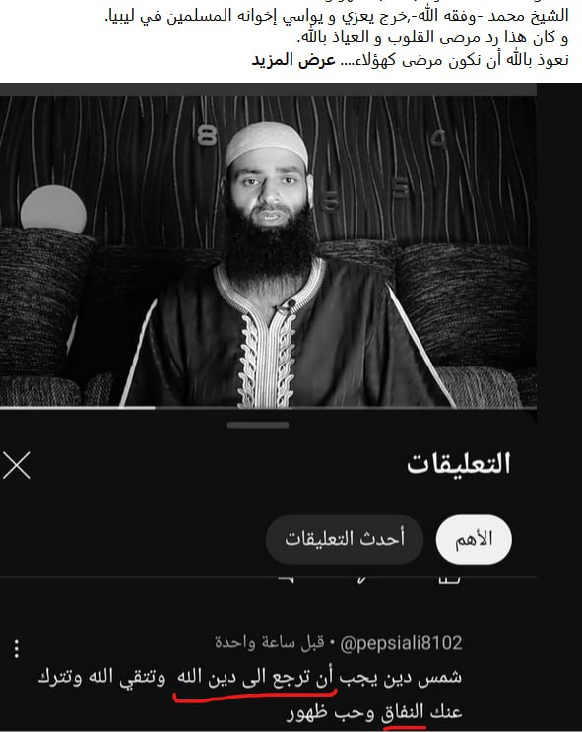Click the قبل ساعة واحدة comment timestamp

[269, 643]
